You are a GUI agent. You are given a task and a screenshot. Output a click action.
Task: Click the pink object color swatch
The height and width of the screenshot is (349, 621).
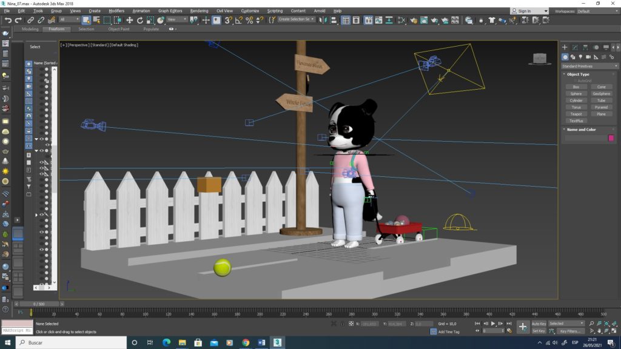[611, 138]
